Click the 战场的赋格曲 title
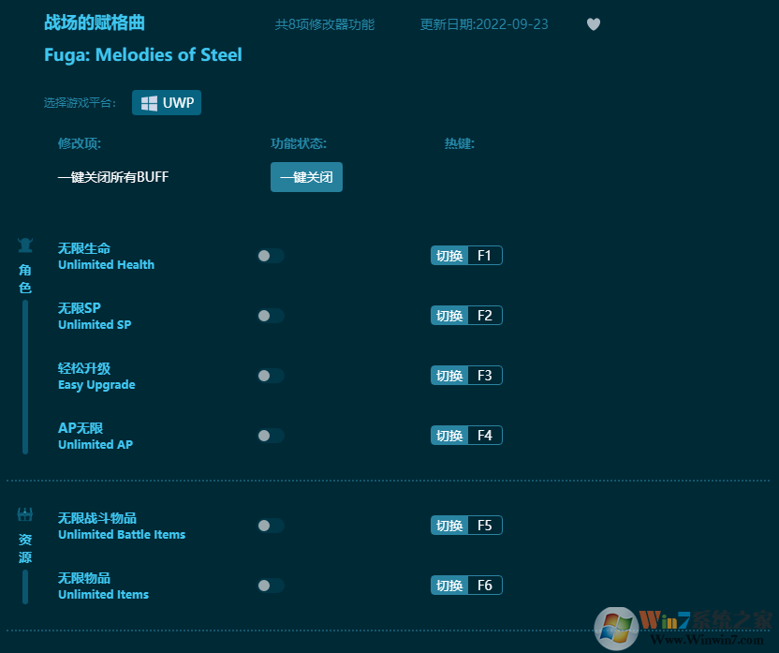Viewport: 779px width, 653px height. (95, 22)
